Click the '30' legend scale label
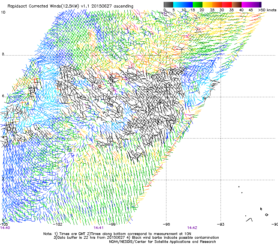Image resolution: width=278 pixels, height=244 pixels. point(222,10)
